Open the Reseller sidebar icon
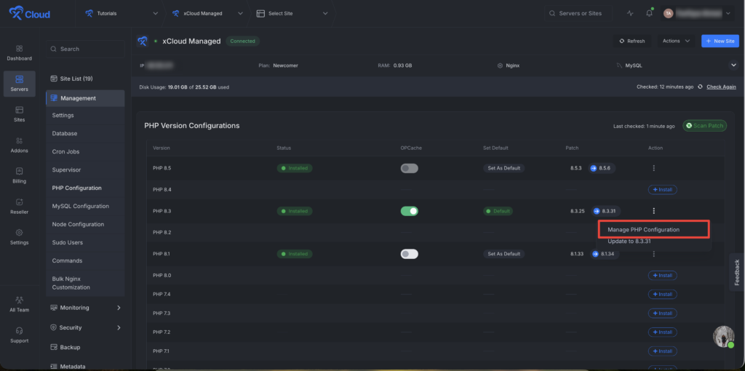The width and height of the screenshot is (745, 371). (x=19, y=206)
